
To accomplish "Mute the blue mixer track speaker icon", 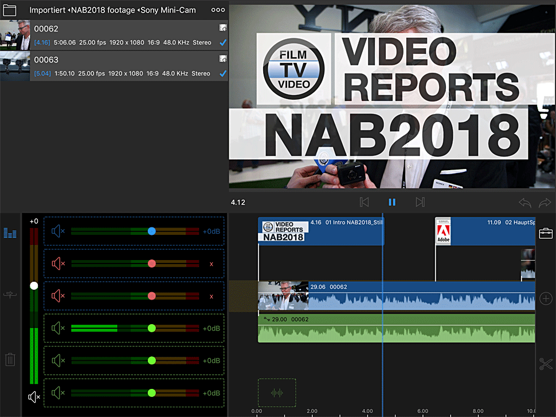I will click(x=58, y=231).
